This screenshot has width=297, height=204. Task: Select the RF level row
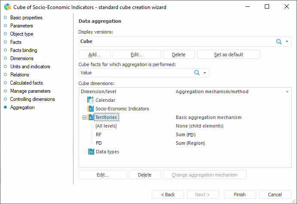tap(99, 134)
